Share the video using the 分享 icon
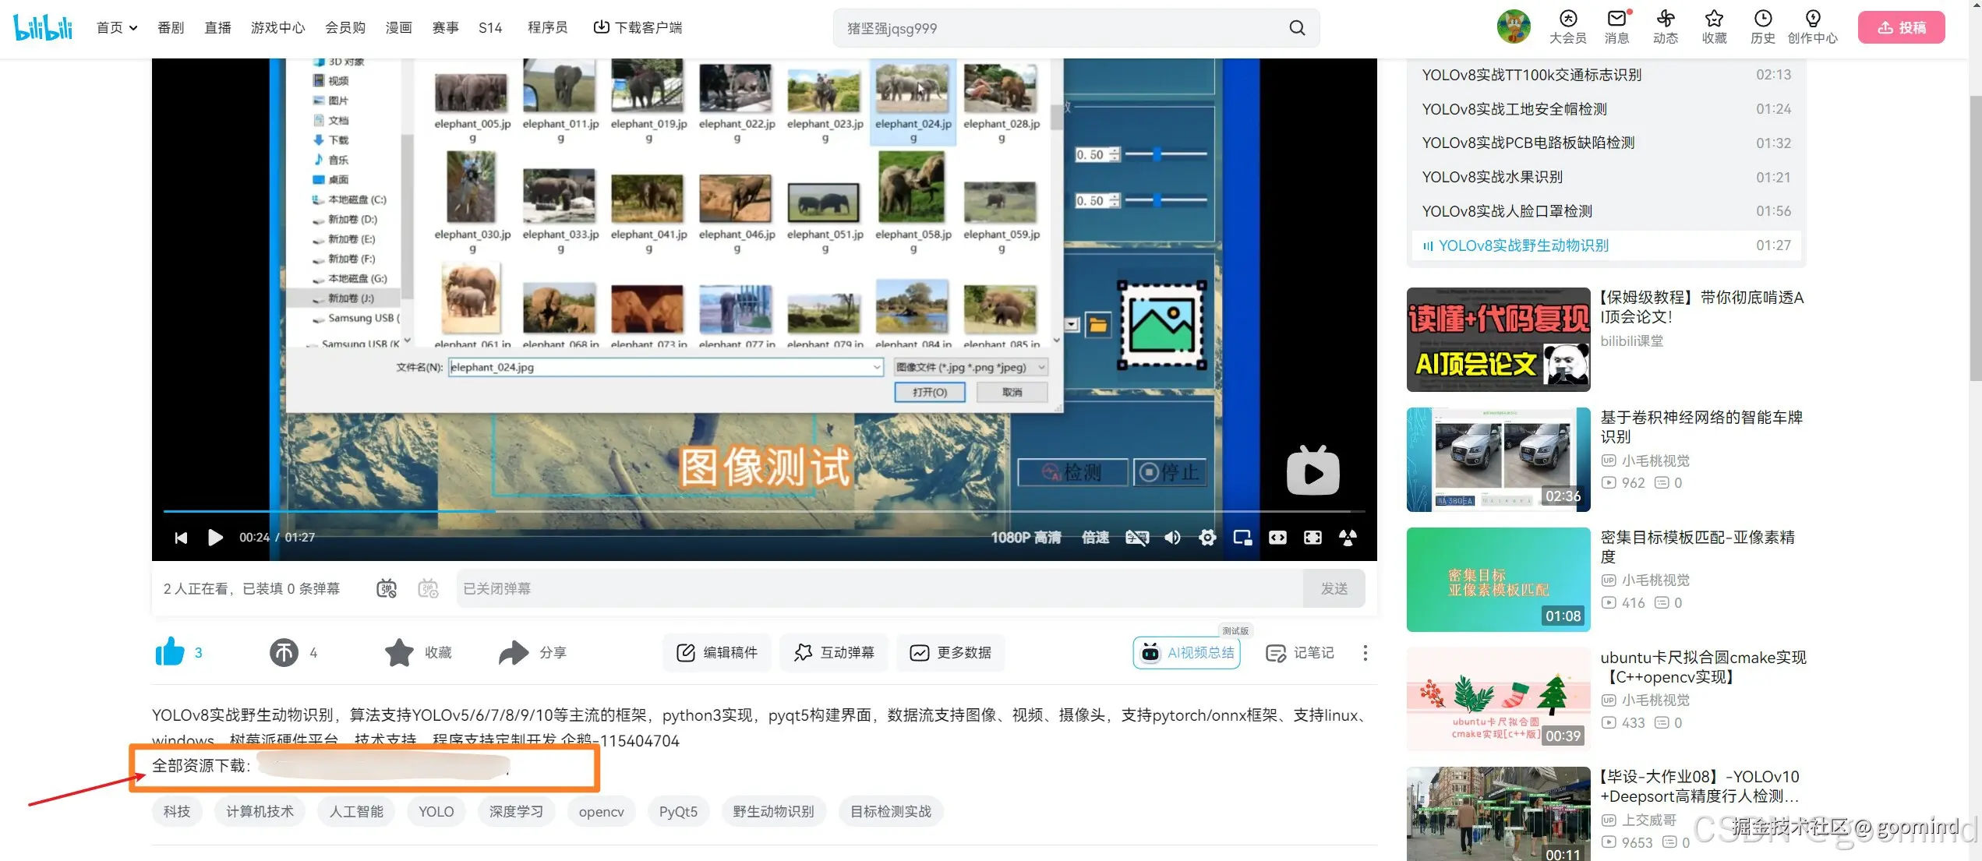The width and height of the screenshot is (1982, 861). pos(512,652)
